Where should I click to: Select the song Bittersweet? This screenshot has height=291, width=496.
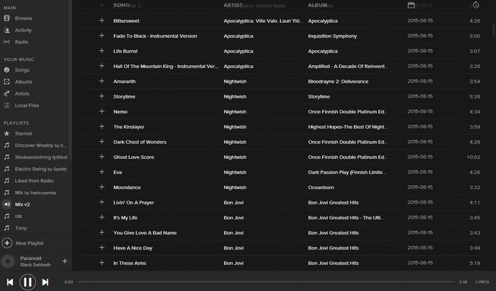pyautogui.click(x=126, y=21)
